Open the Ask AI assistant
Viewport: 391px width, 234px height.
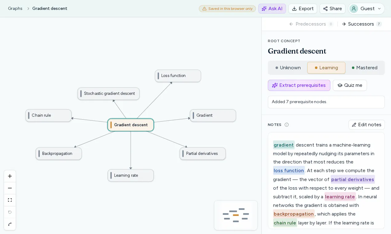[272, 9]
